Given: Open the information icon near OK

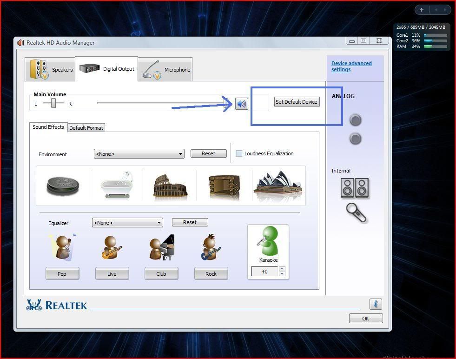Looking at the screenshot, I should click(376, 304).
